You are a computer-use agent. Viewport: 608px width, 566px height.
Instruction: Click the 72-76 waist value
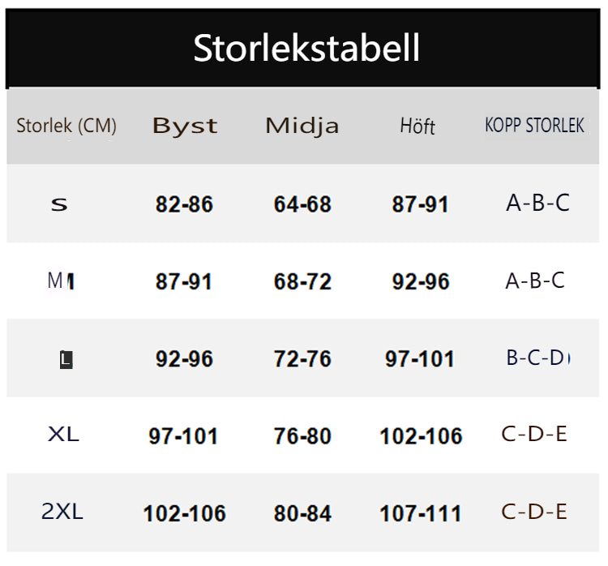(302, 359)
